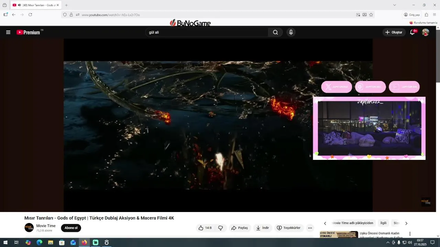Open the Movie Time channel avatar

29,227
